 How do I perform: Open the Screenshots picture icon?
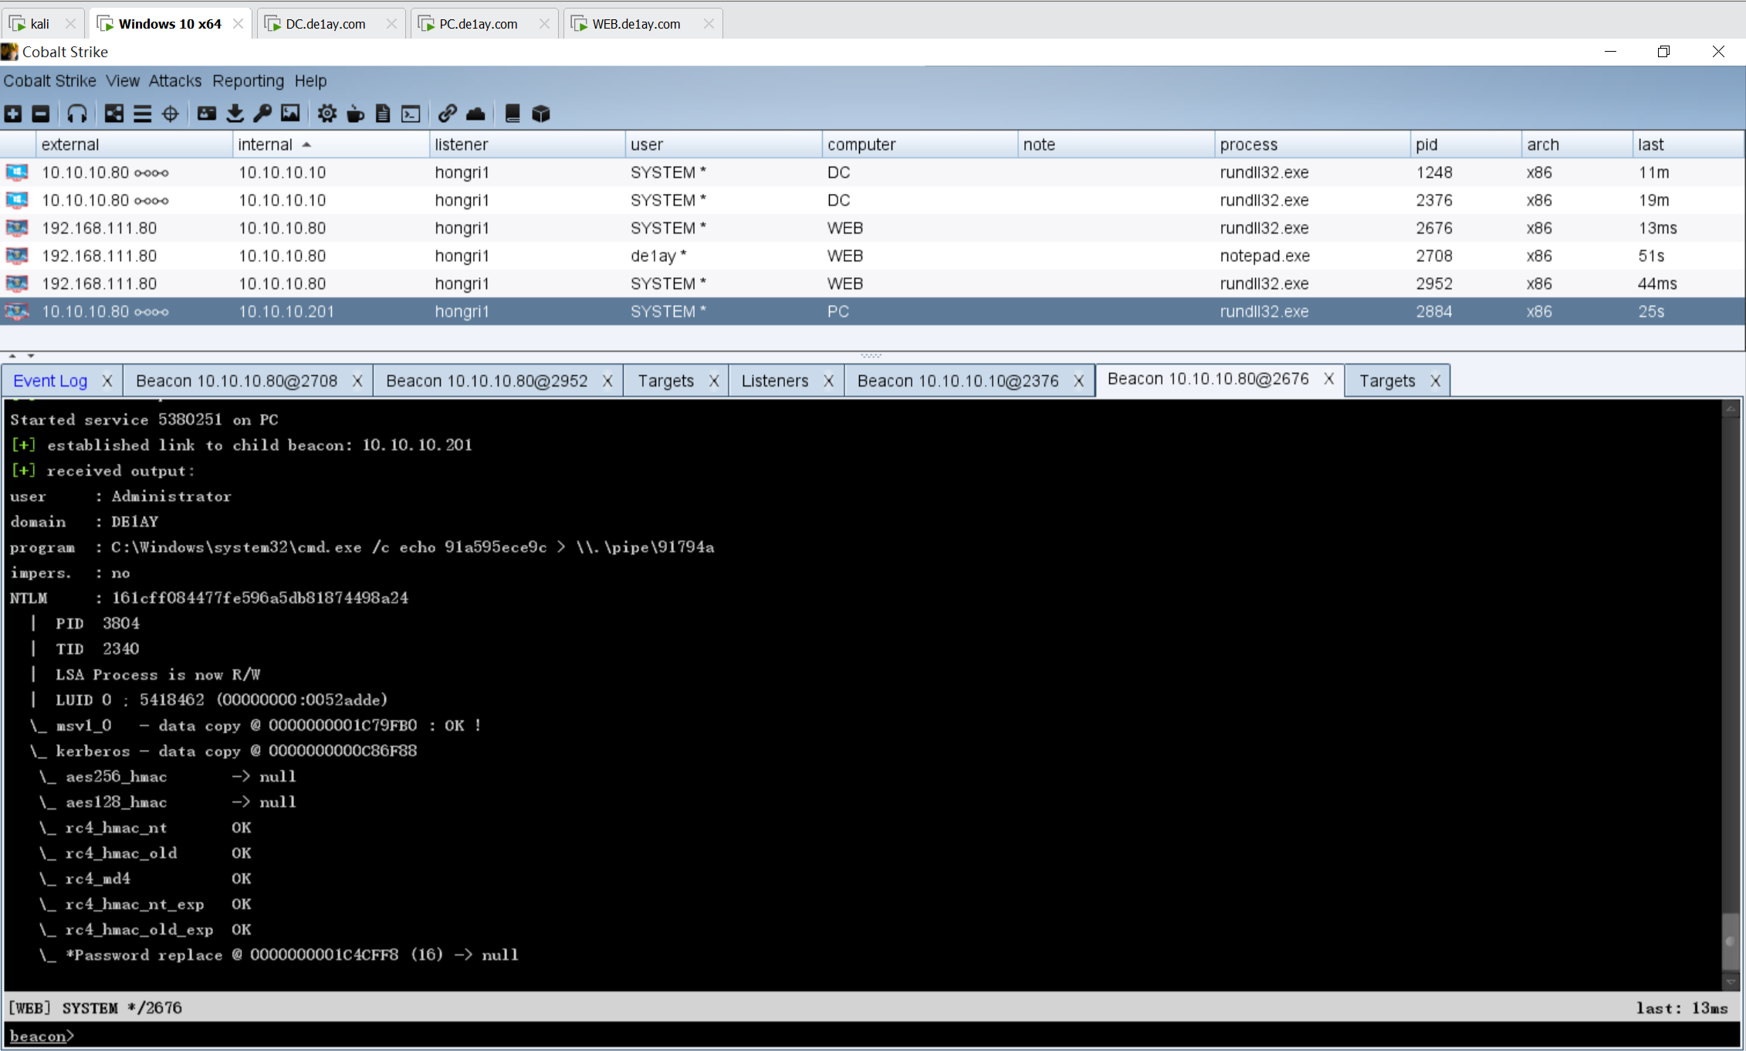[290, 114]
